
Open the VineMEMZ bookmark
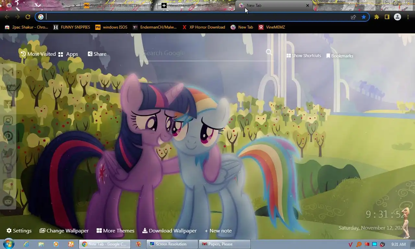[272, 27]
